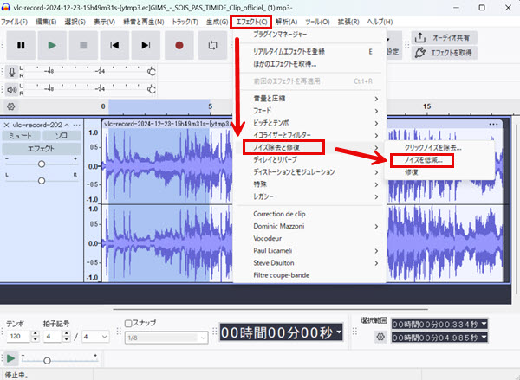The image size is (520, 380).
Task: Skip to the start of the track
Action: point(114,44)
